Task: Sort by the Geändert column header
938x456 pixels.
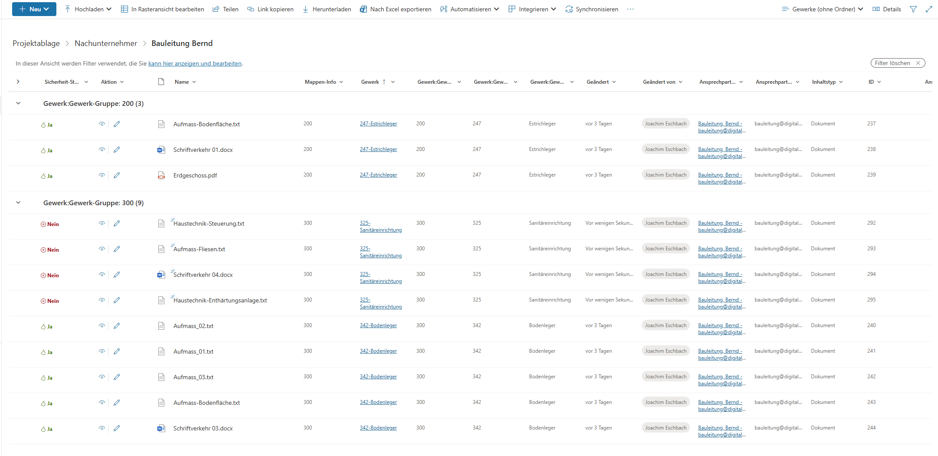Action: pyautogui.click(x=598, y=82)
